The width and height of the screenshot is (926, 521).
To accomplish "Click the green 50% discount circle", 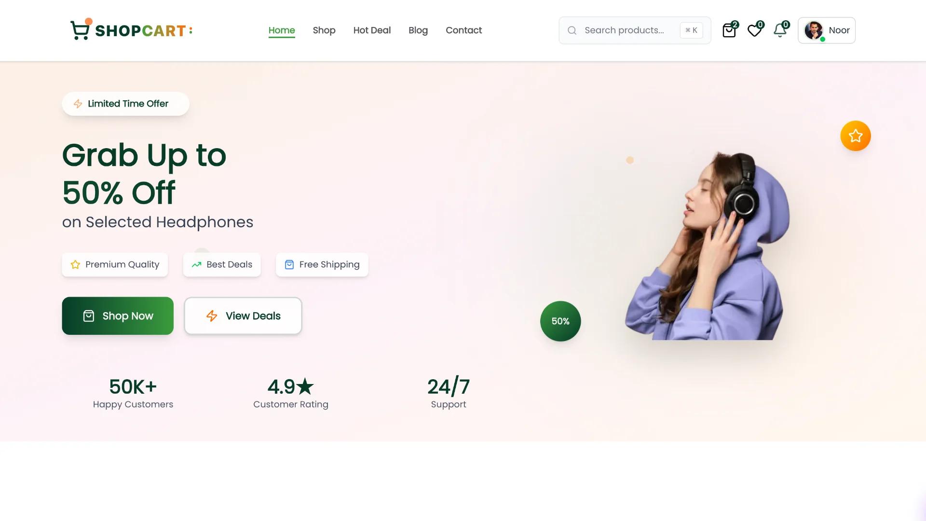I will pos(560,321).
